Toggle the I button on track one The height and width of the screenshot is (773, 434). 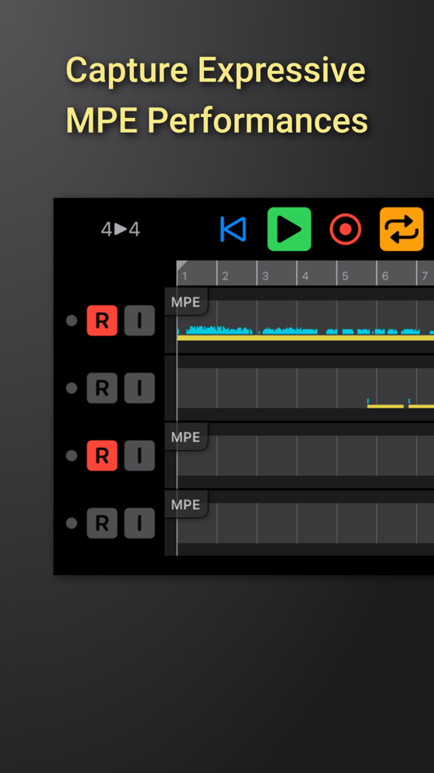[140, 321]
